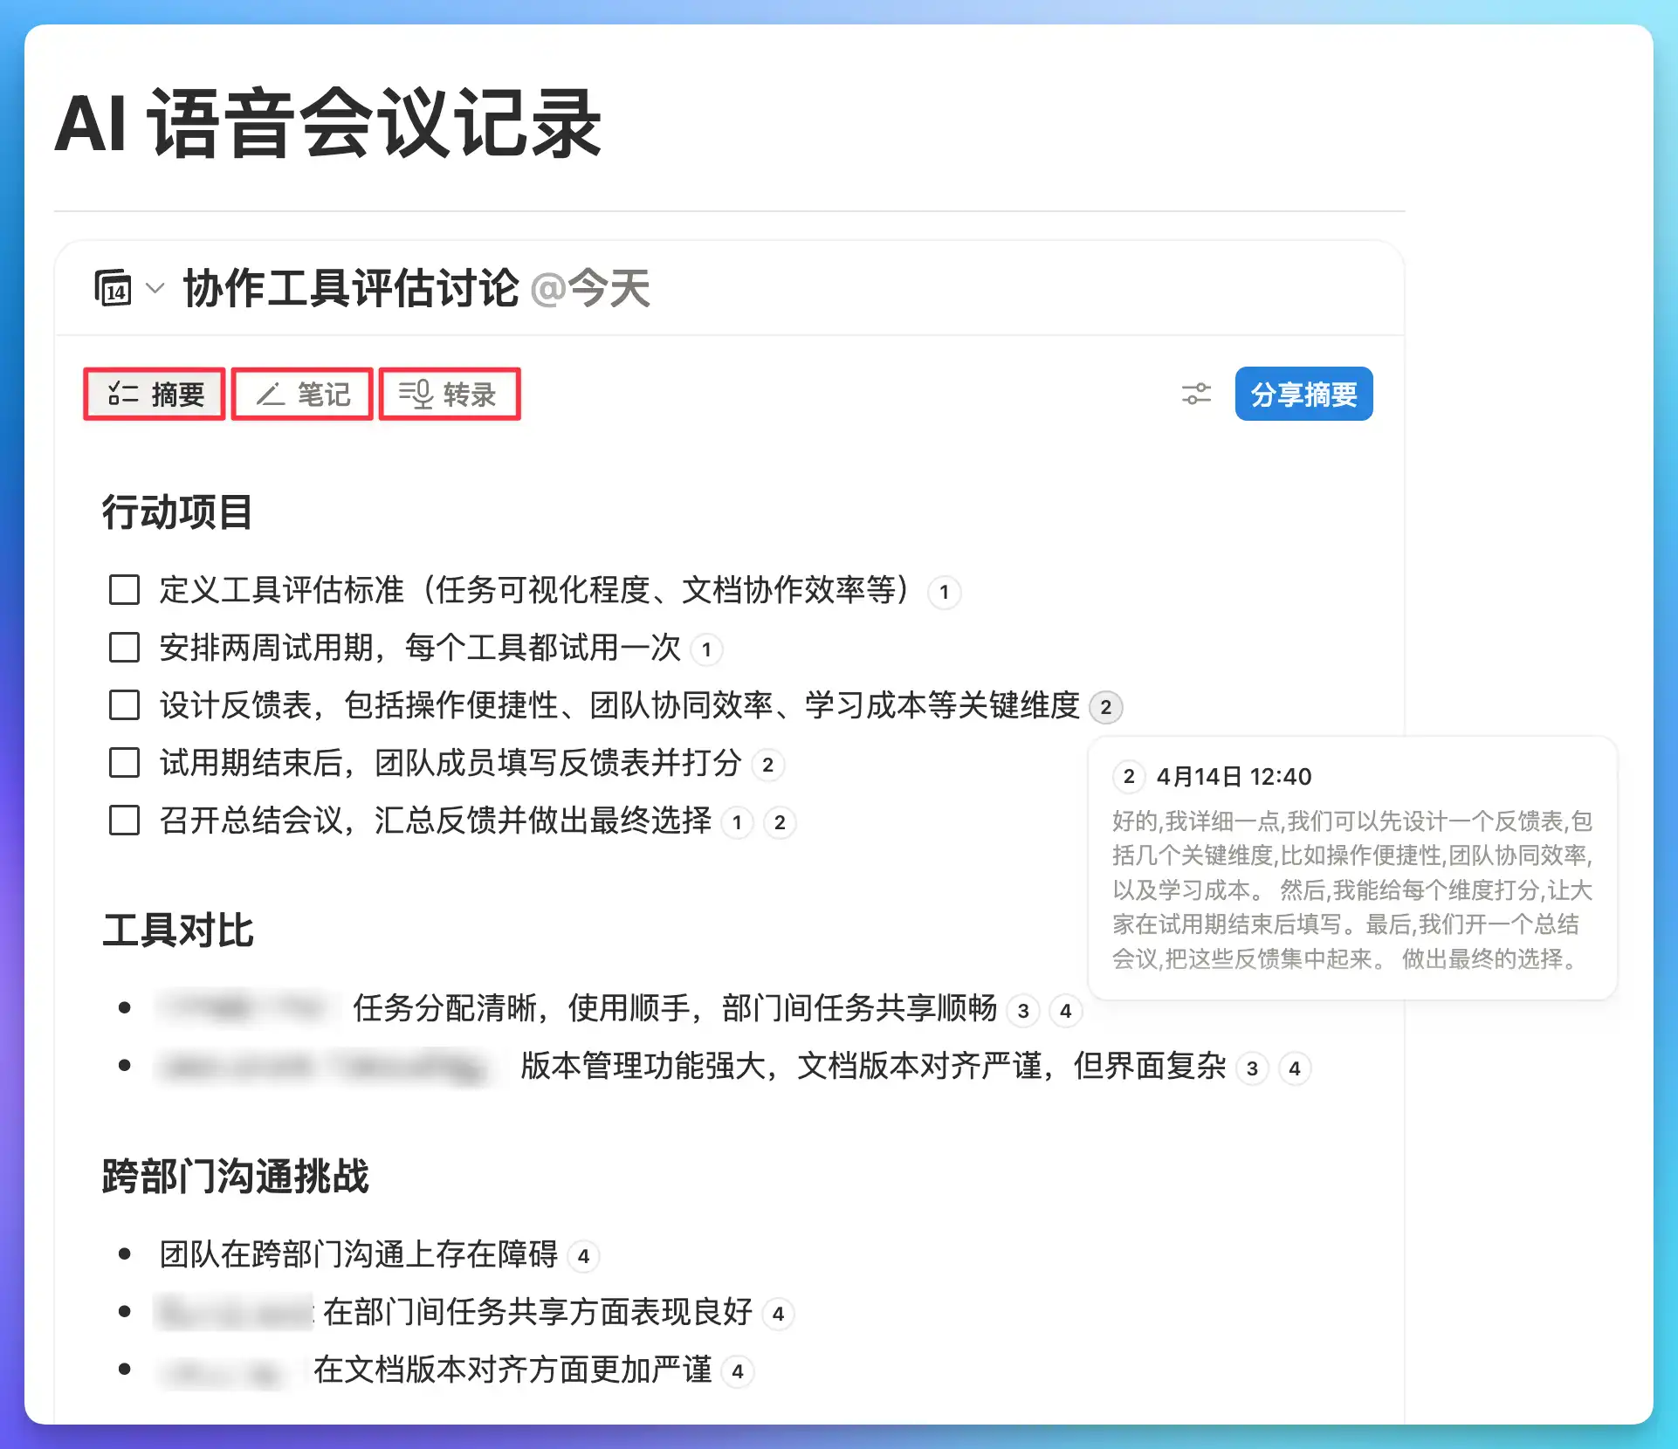This screenshot has height=1449, width=1678.
Task: Switch to the 笔记 tab
Action: pyautogui.click(x=303, y=395)
